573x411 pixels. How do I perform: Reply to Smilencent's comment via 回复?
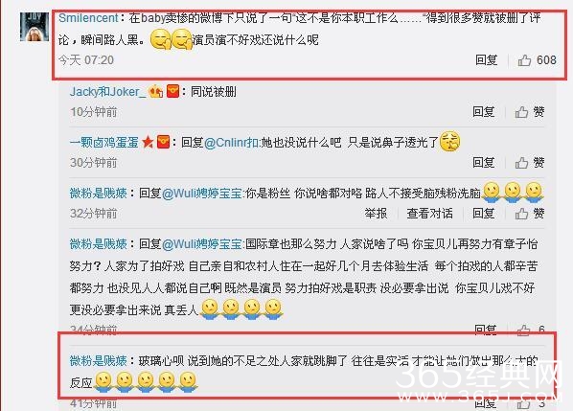click(x=487, y=60)
